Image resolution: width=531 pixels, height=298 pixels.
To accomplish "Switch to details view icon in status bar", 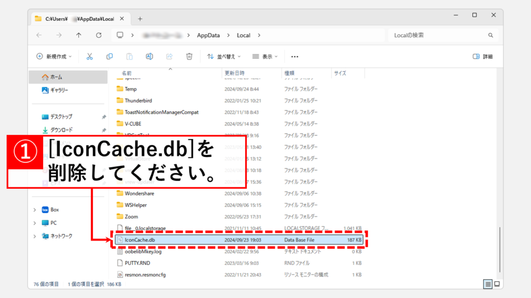I will coord(488,284).
